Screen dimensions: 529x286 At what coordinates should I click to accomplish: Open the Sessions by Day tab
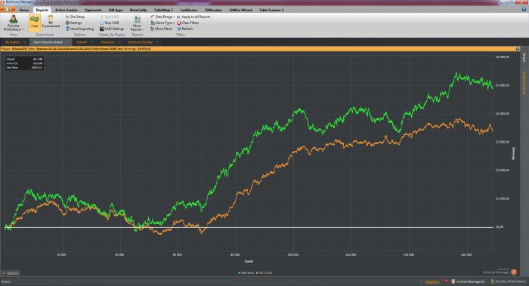pos(140,42)
